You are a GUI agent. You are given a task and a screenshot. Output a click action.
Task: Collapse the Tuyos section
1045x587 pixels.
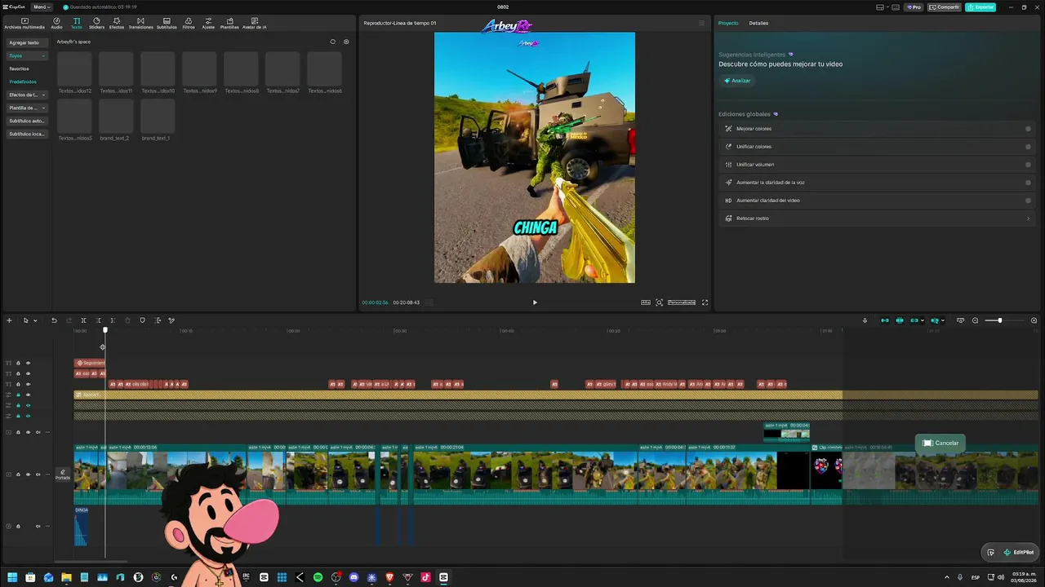[x=27, y=55]
